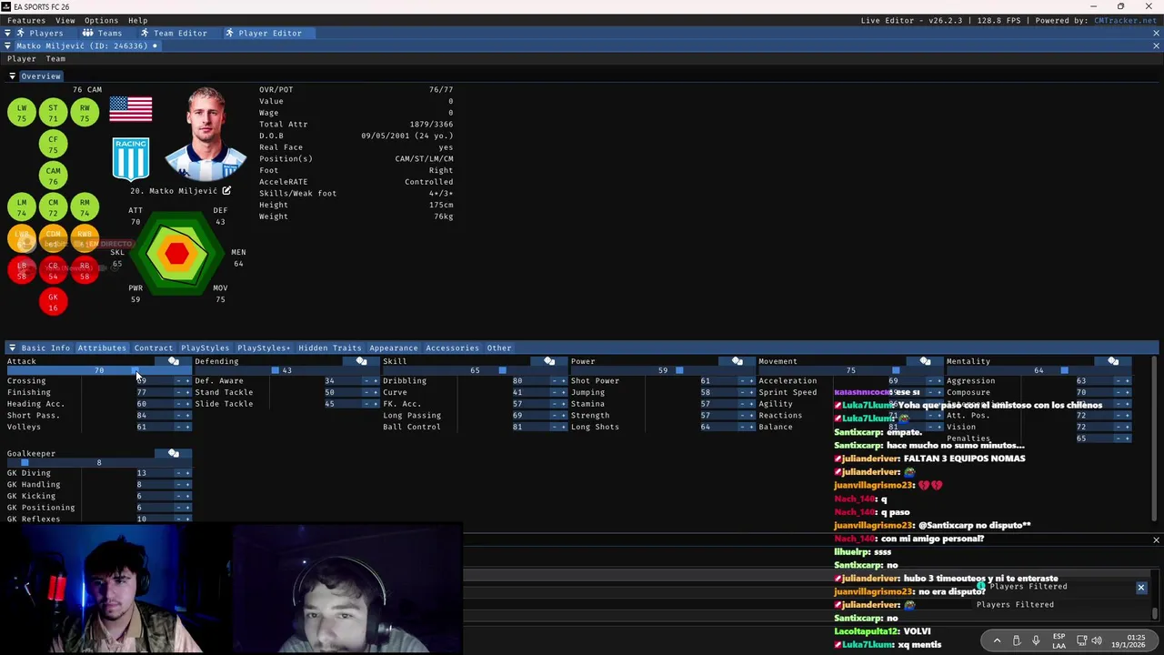Open the Help menu

coord(138,20)
